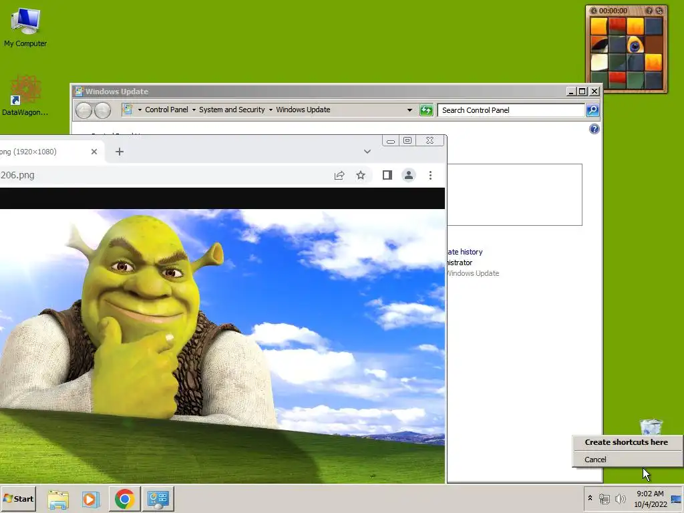This screenshot has height=513, width=684.
Task: Click the Control Panel breadcrumb
Action: 166,110
